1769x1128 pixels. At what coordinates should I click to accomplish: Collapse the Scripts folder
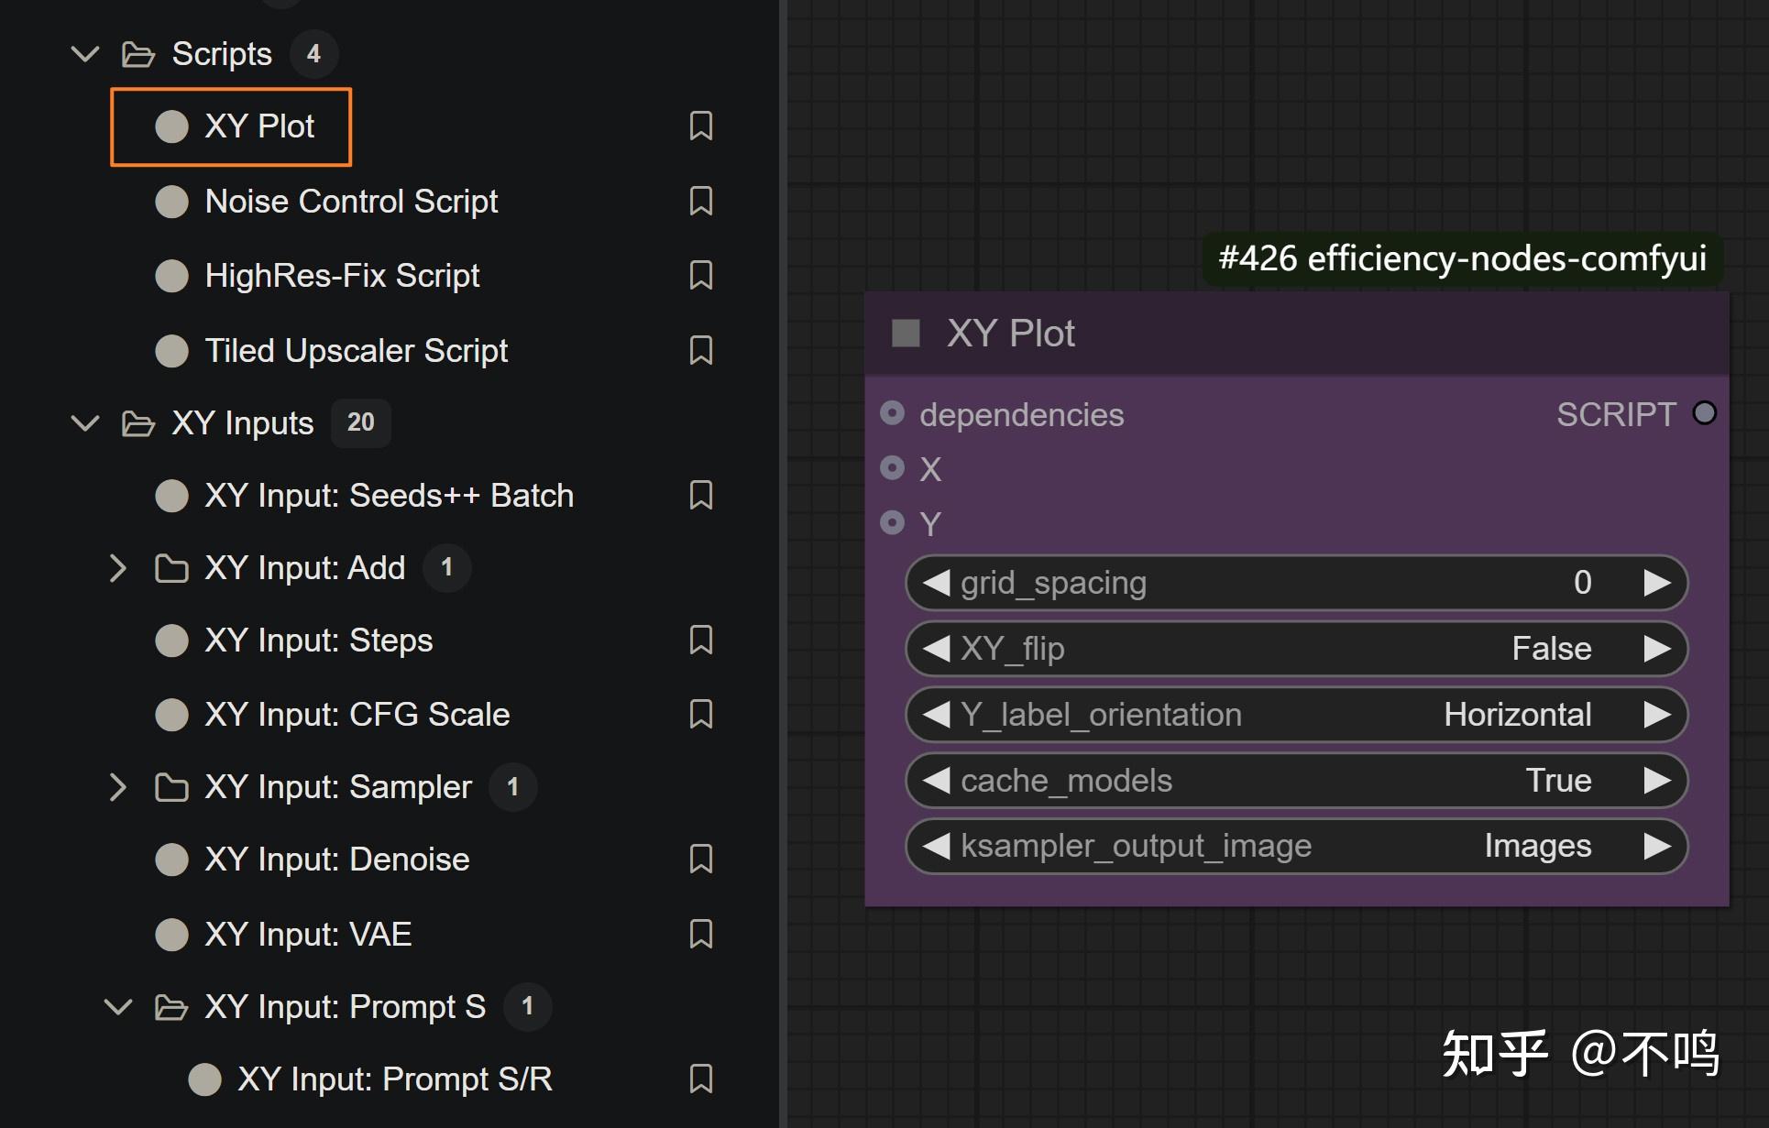click(x=85, y=54)
